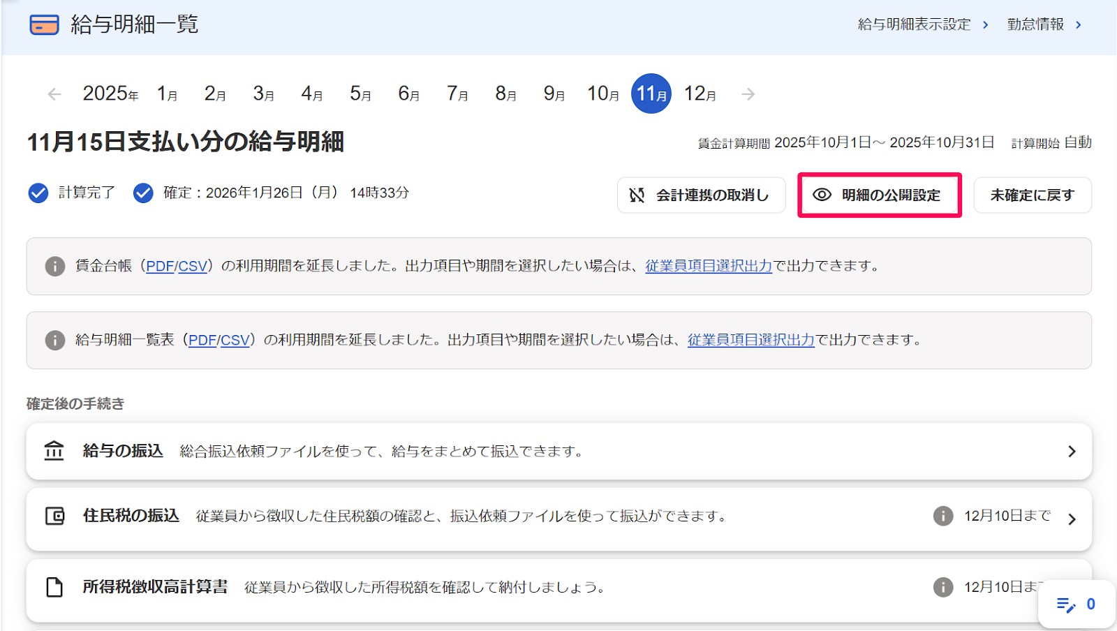The width and height of the screenshot is (1117, 631).
Task: Click info icon next to 住民税 12月10日まで
Action: 943,516
